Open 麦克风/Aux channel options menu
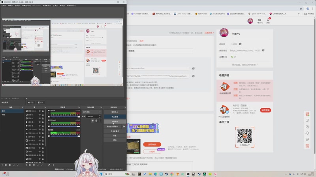 tap(49, 113)
